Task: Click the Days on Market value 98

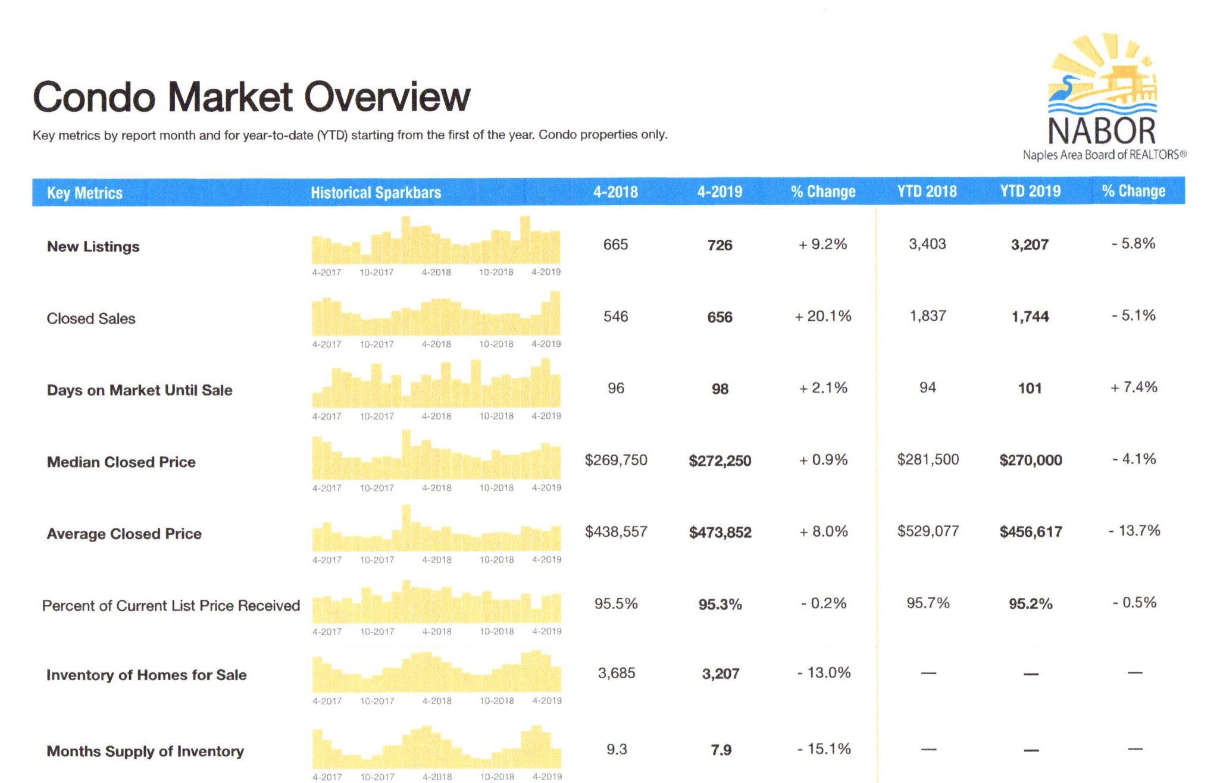Action: (720, 389)
